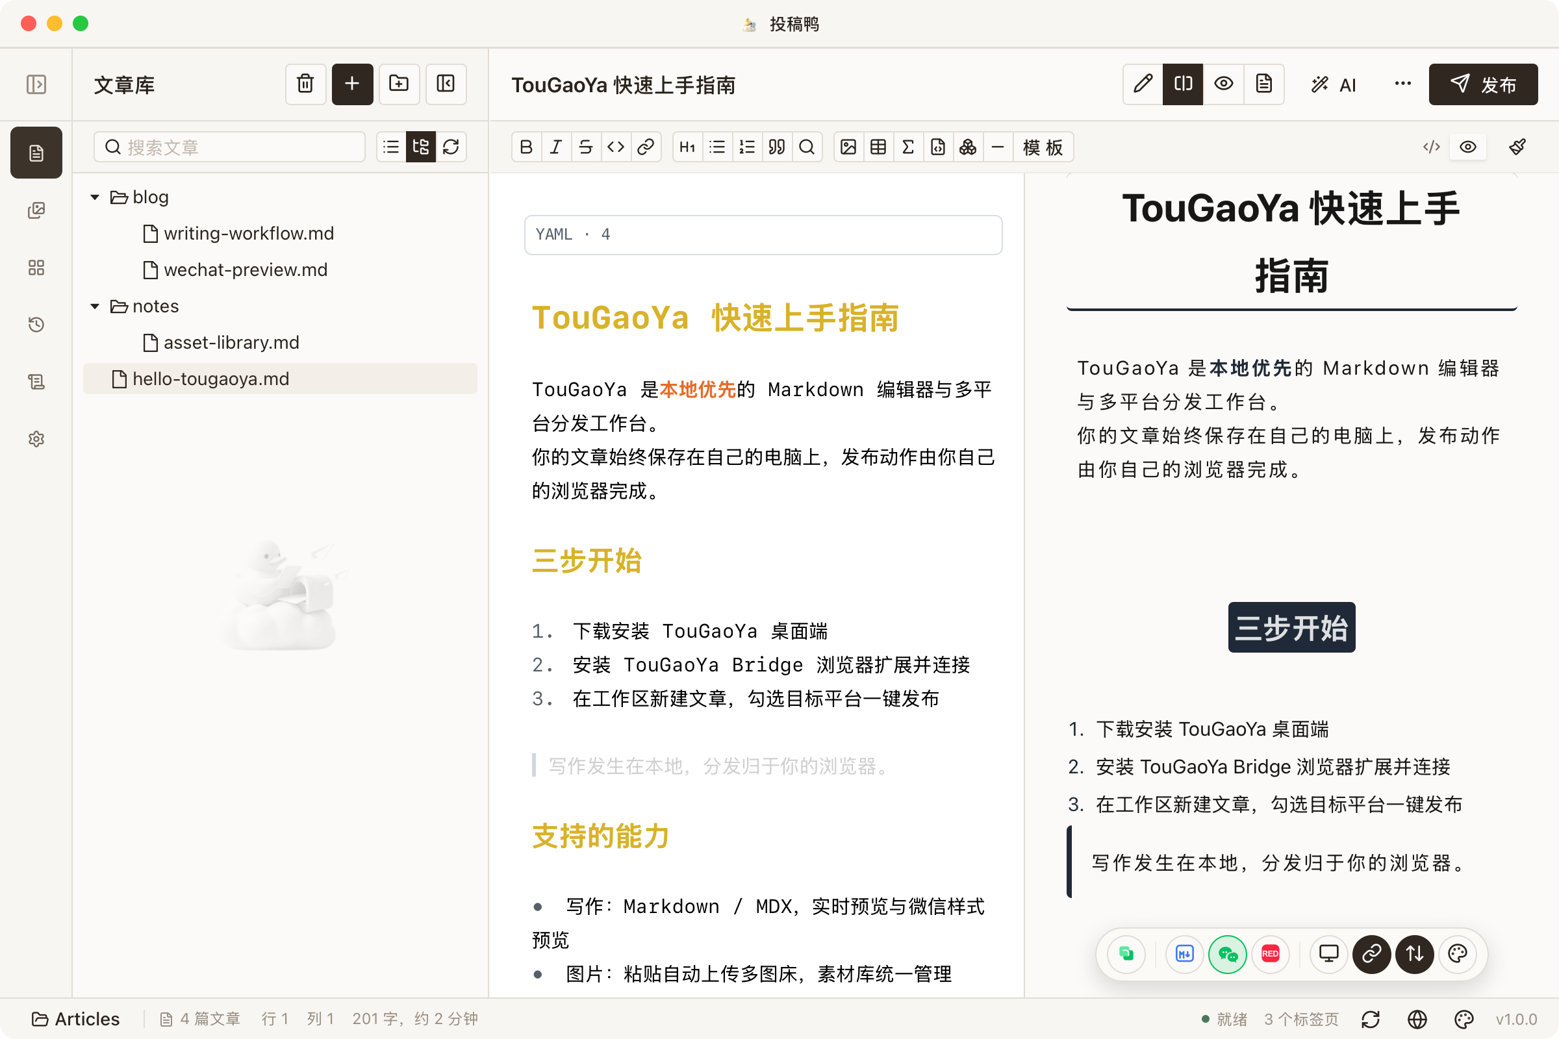
Task: Switch to edit-only mode with the pencil
Action: click(1143, 84)
